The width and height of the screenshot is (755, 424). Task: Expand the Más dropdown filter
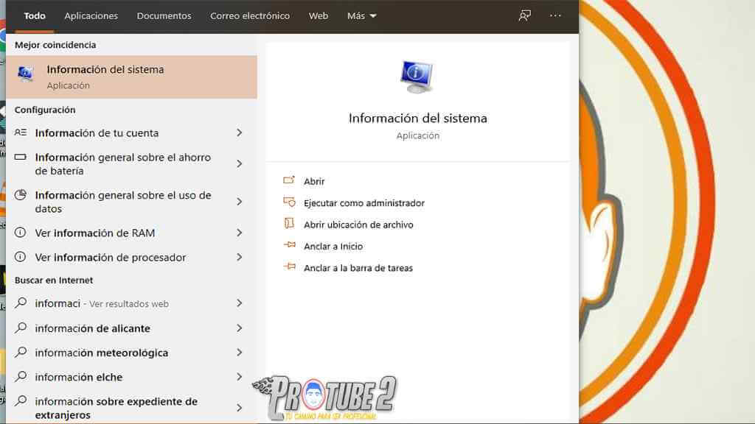pos(361,15)
